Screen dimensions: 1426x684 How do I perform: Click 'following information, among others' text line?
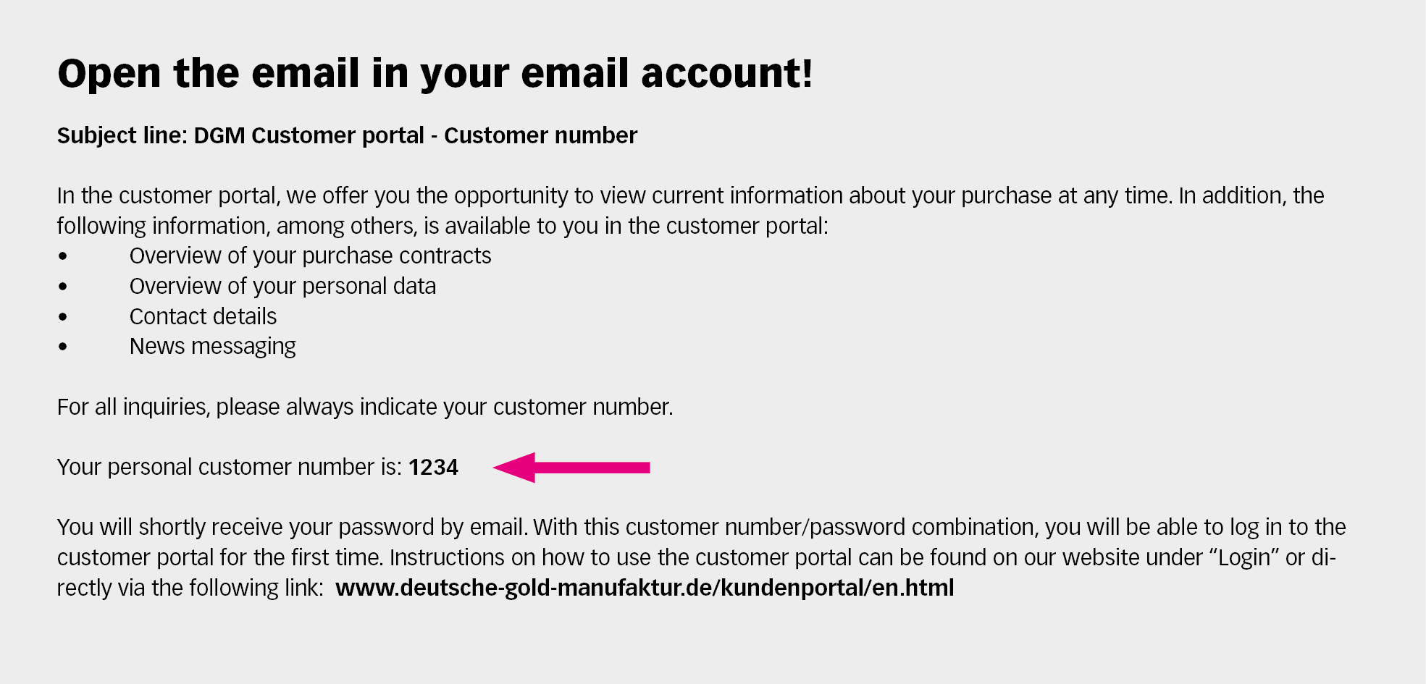442,227
